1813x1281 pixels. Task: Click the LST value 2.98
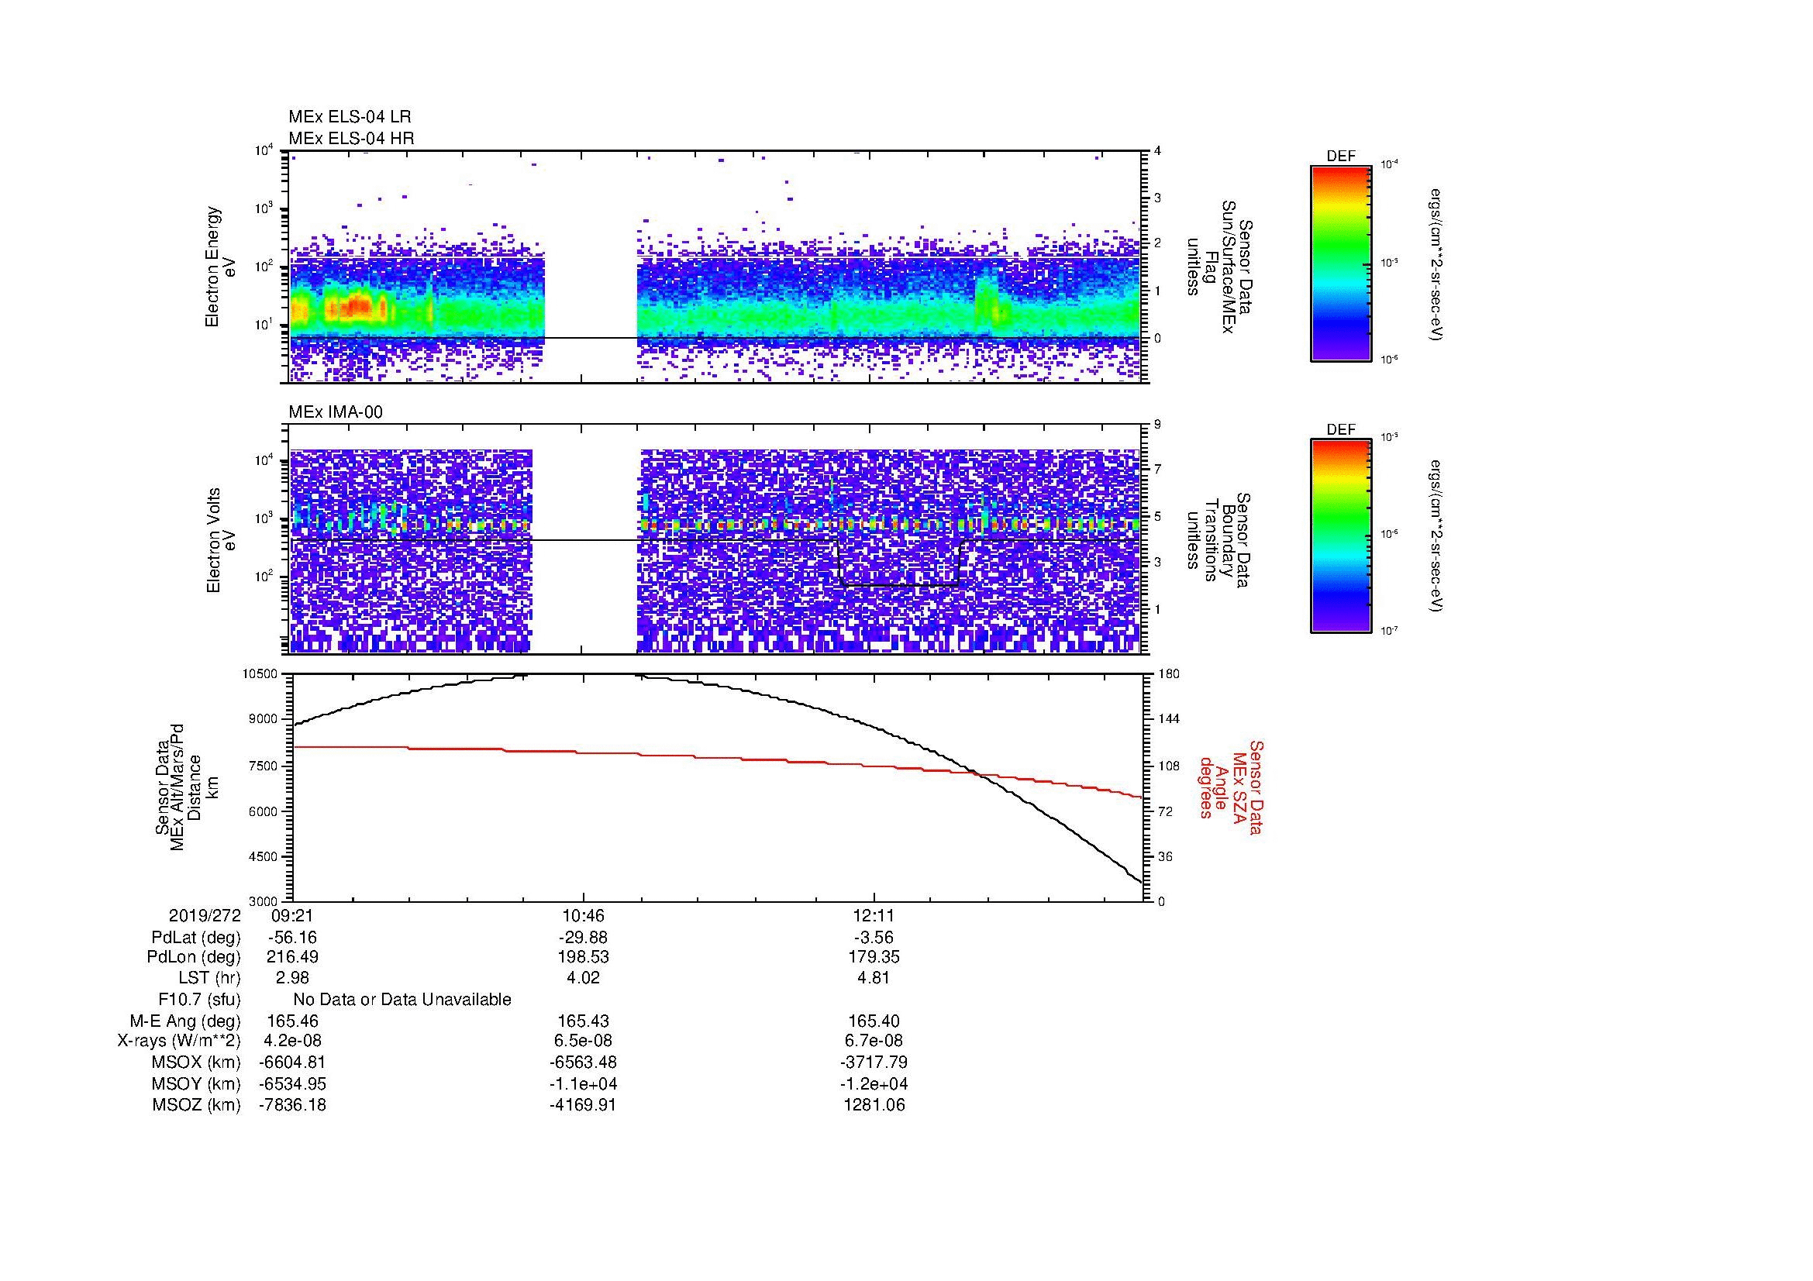(x=292, y=978)
